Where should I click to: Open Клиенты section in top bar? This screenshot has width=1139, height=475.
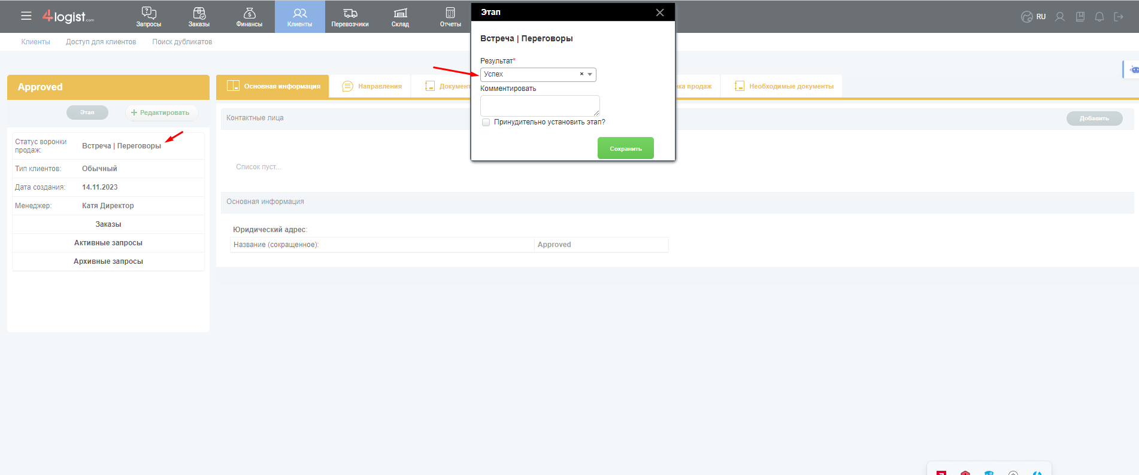point(299,17)
